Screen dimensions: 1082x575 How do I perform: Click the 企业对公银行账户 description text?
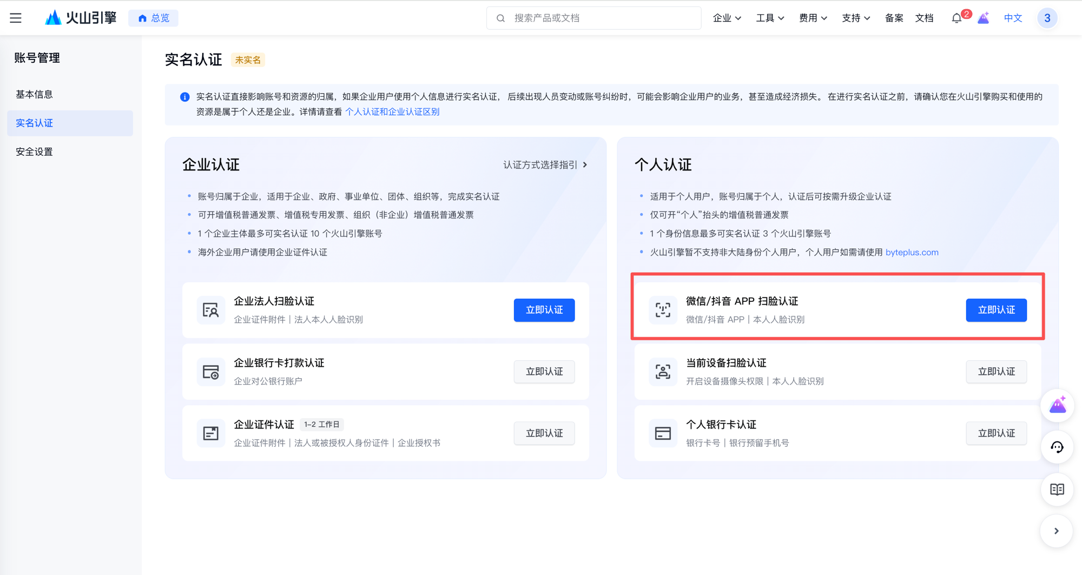point(268,381)
